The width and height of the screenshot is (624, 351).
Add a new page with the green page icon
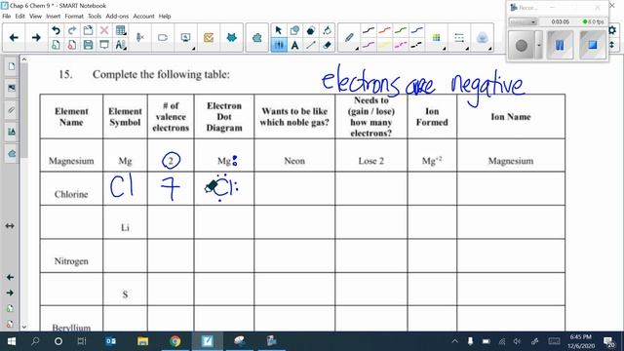[x=57, y=45]
